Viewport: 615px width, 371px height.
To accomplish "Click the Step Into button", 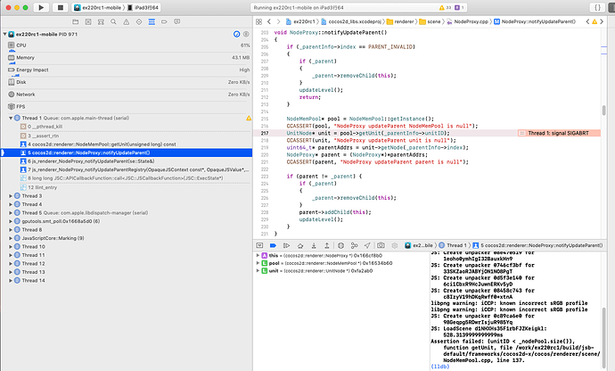I will 314,245.
